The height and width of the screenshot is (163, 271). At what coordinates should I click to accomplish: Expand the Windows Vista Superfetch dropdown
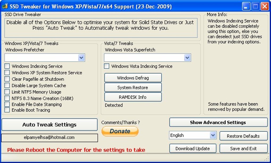[x=187, y=58]
